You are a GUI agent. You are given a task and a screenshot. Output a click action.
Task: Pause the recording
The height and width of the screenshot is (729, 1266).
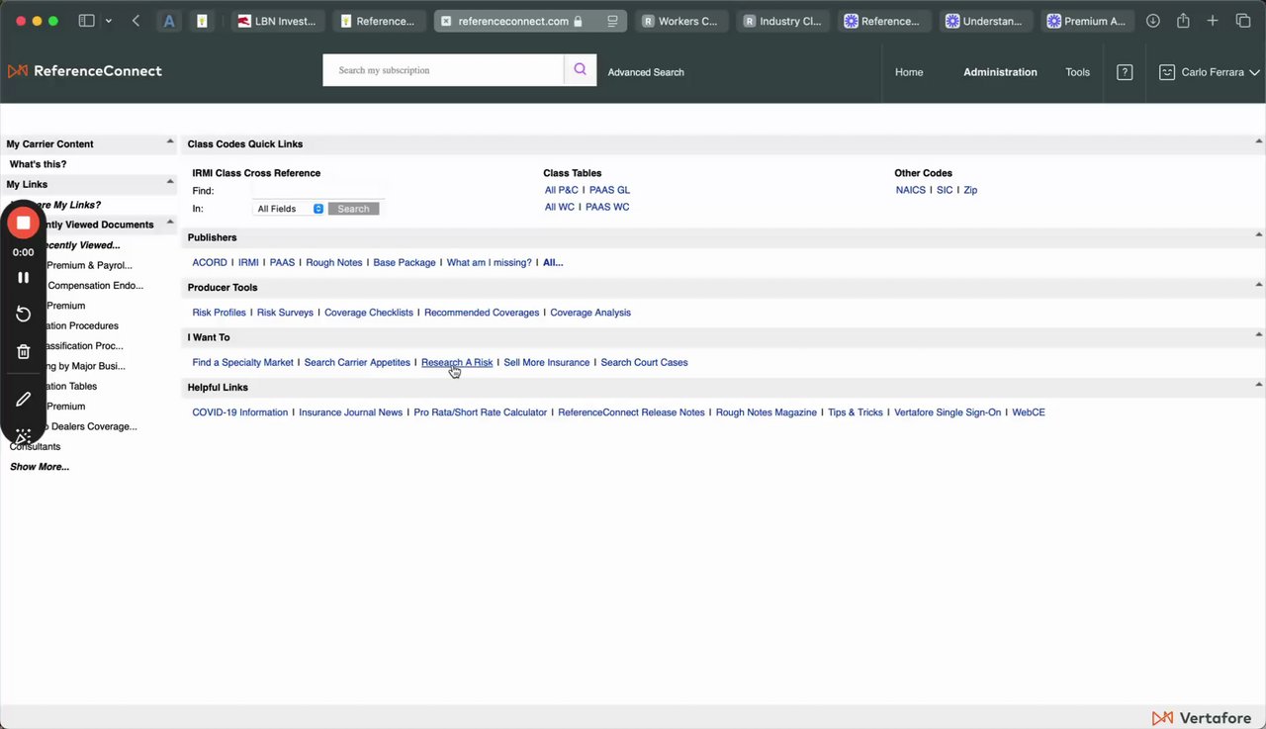(x=23, y=278)
